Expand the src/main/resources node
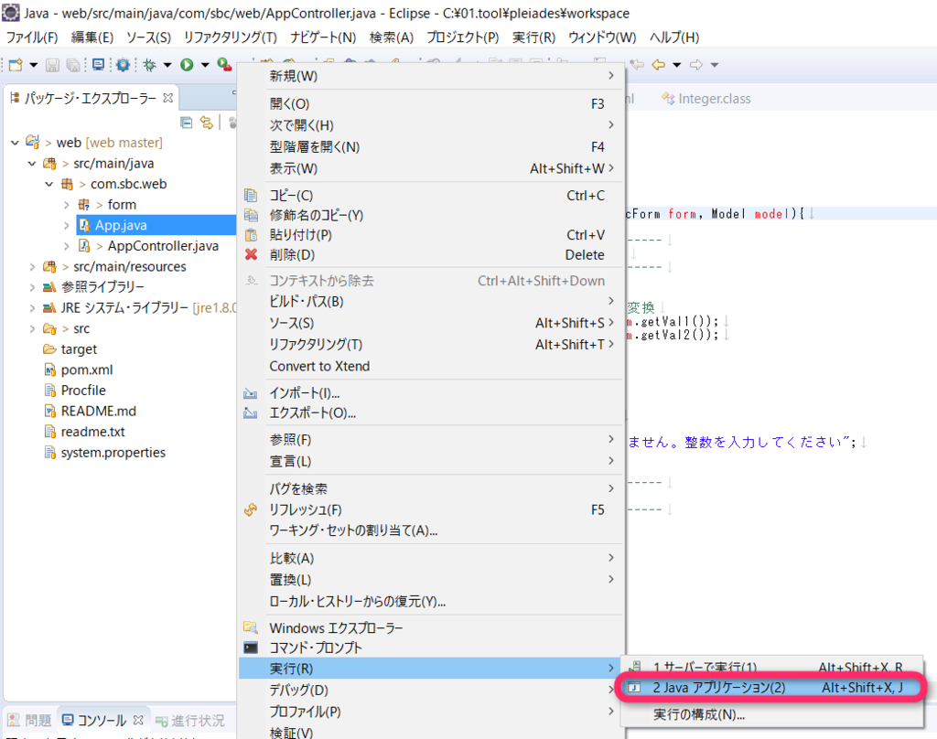Screen dimensions: 937x739 point(32,266)
